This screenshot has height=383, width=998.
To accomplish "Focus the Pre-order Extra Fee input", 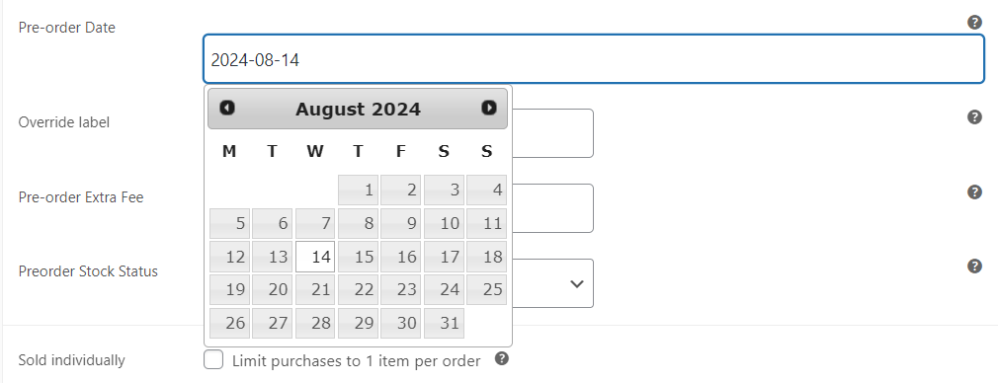I will 553,208.
